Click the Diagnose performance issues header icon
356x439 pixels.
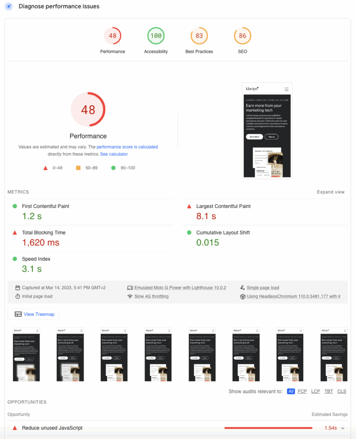point(9,6)
